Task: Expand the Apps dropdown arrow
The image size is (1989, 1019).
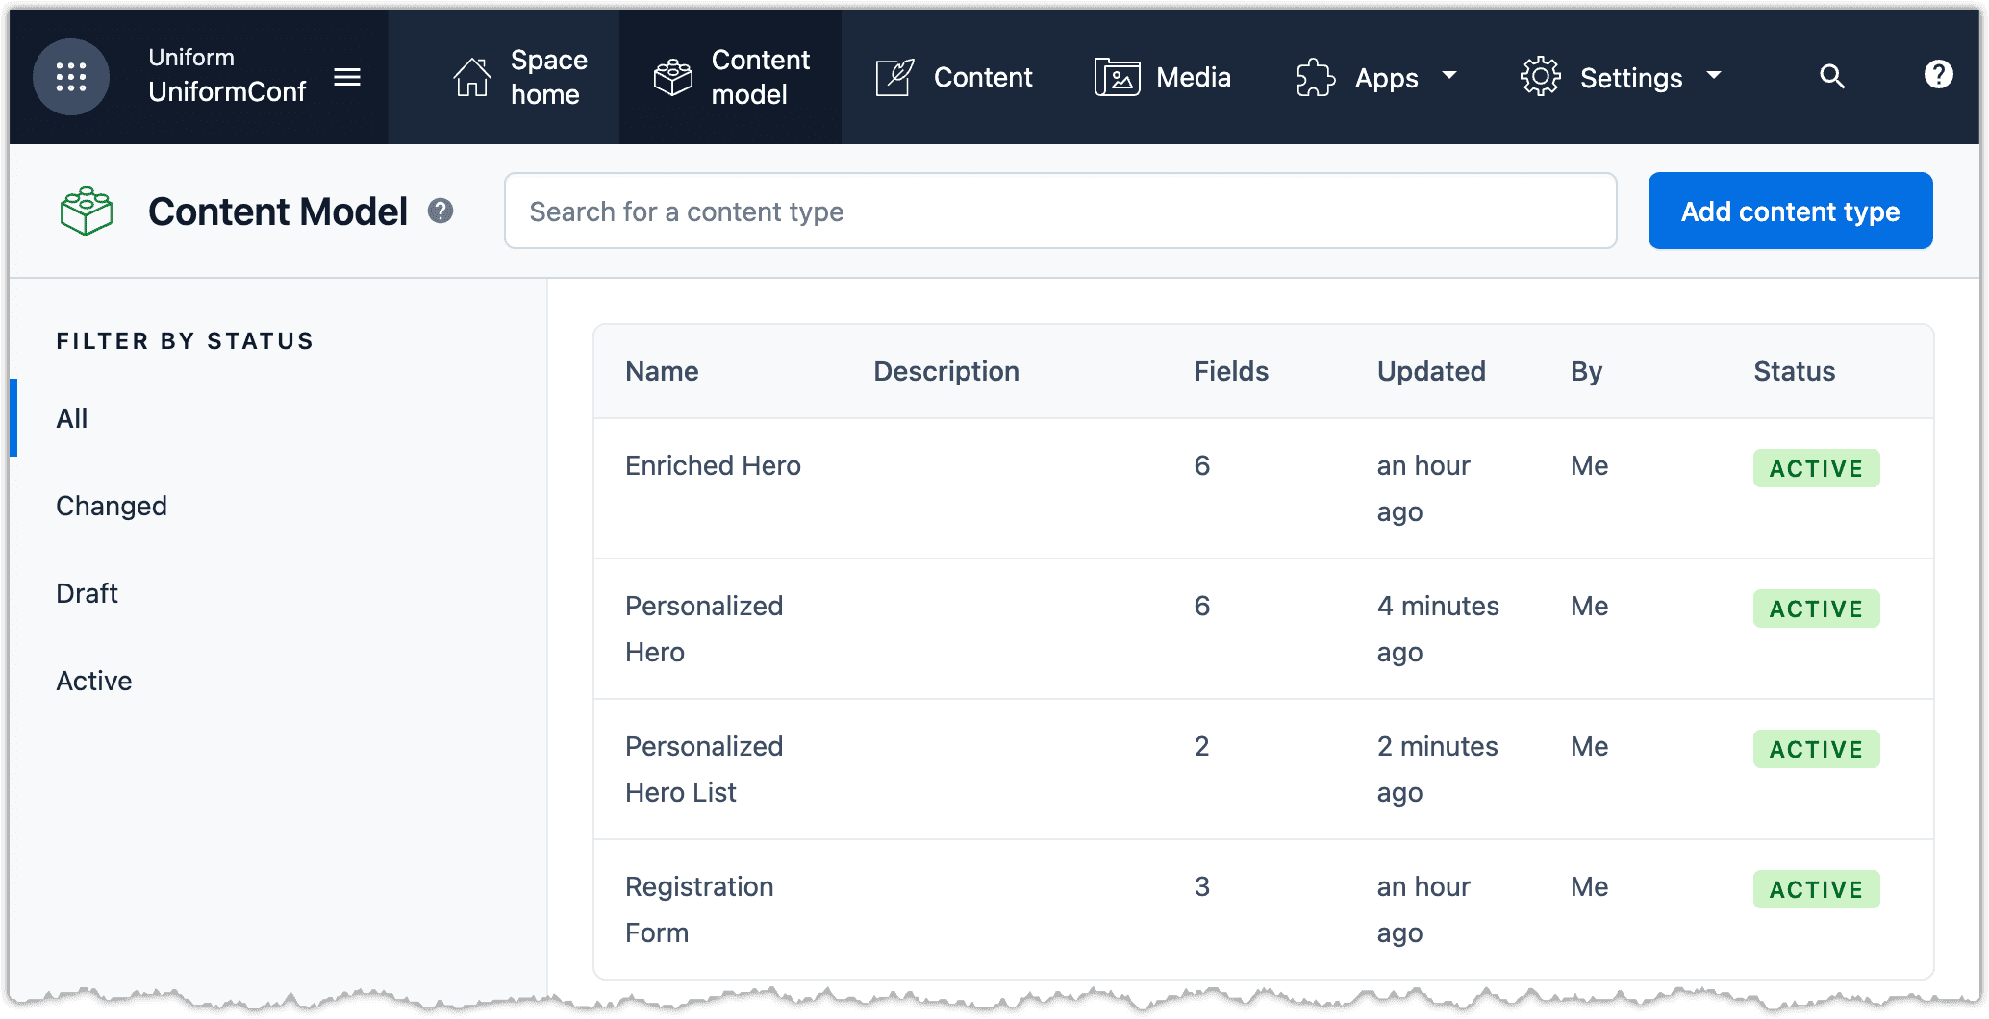Action: [x=1450, y=77]
